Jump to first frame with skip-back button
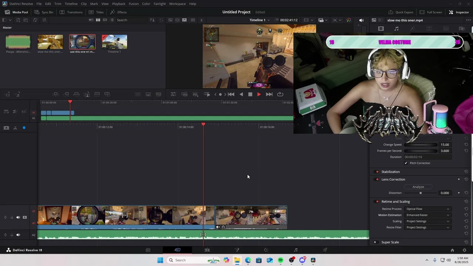This screenshot has width=473, height=266. 231,94
